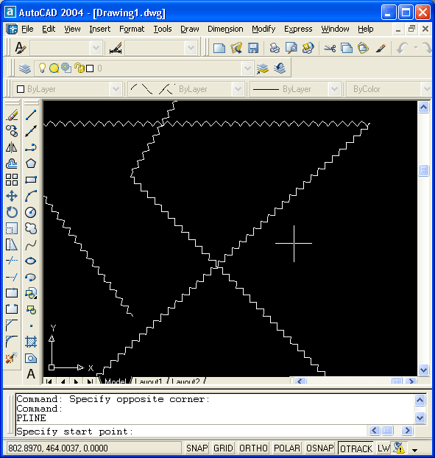Click the Extend tool
The height and width of the screenshot is (458, 435).
(x=12, y=277)
